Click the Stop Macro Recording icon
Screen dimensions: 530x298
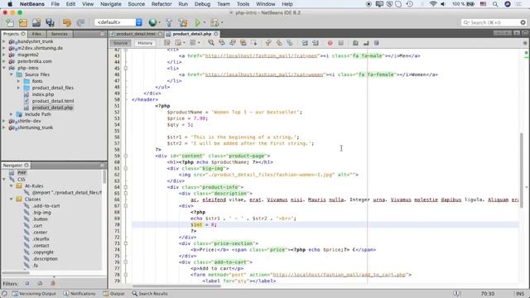pos(340,43)
